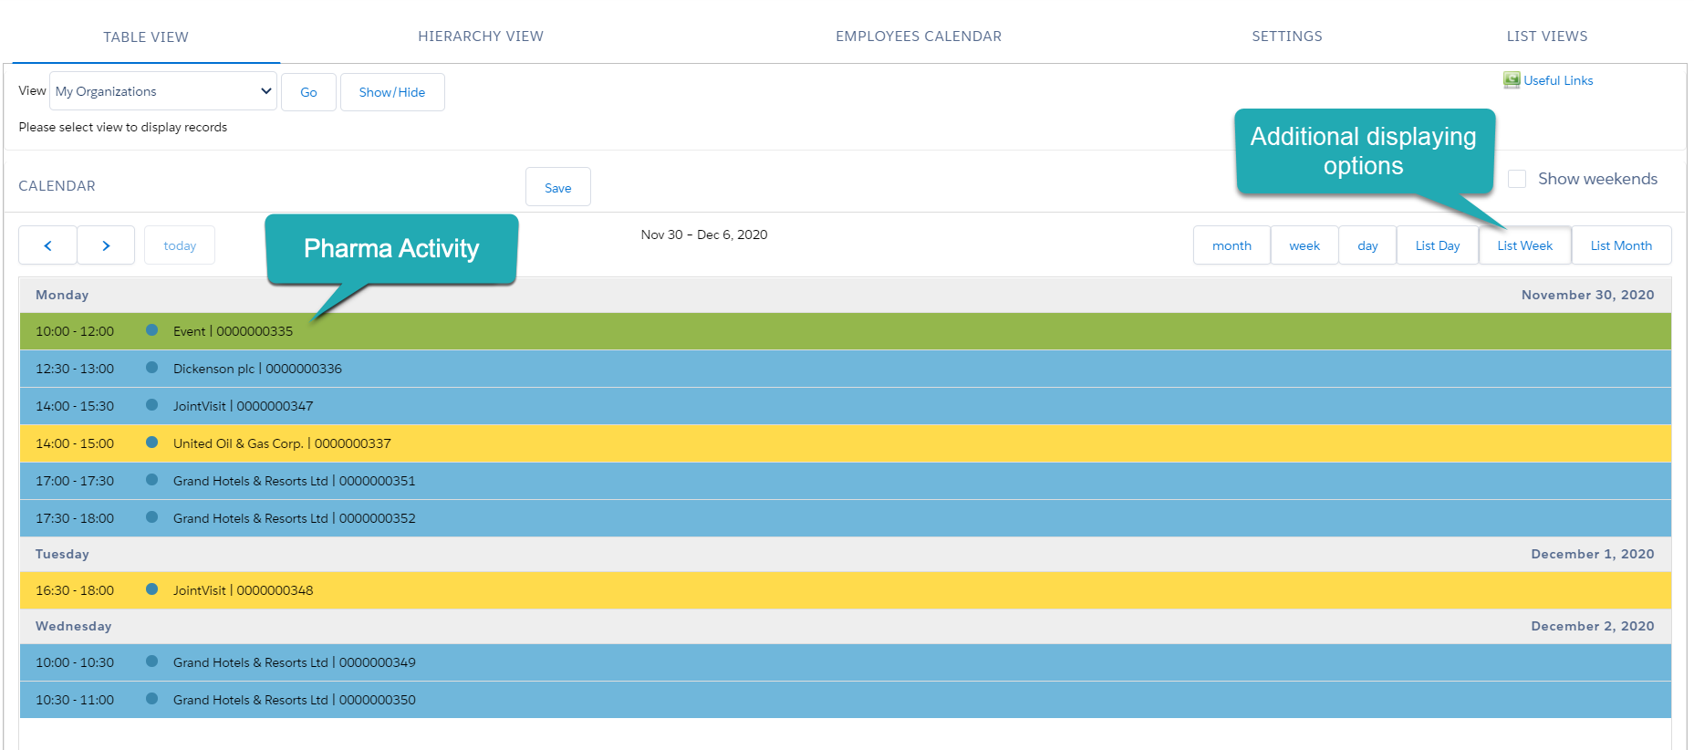The width and height of the screenshot is (1694, 750).
Task: Click the dot beside JointVisit 0000000348
Action: tap(152, 589)
